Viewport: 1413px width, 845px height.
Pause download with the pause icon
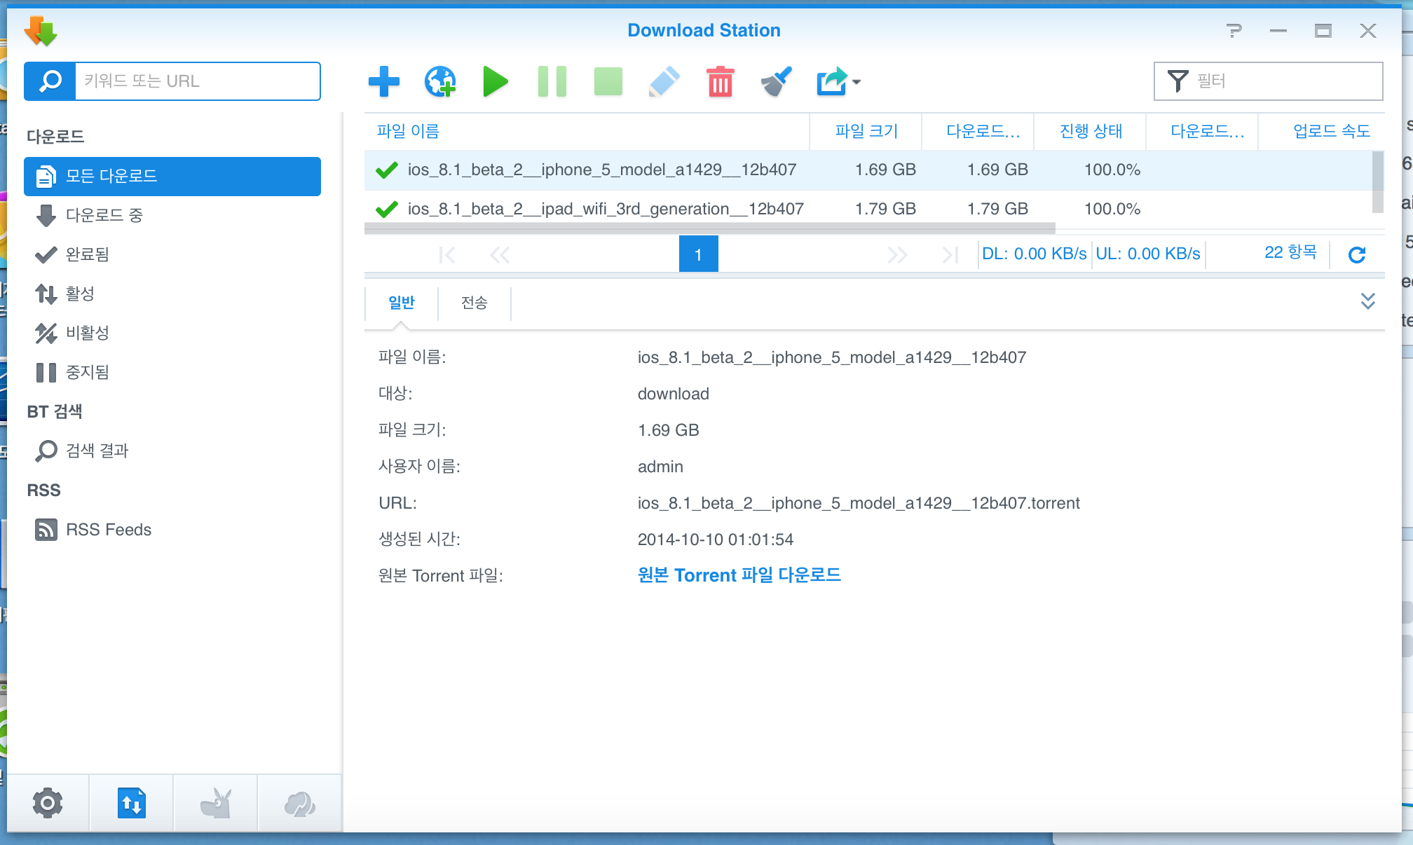[x=552, y=81]
